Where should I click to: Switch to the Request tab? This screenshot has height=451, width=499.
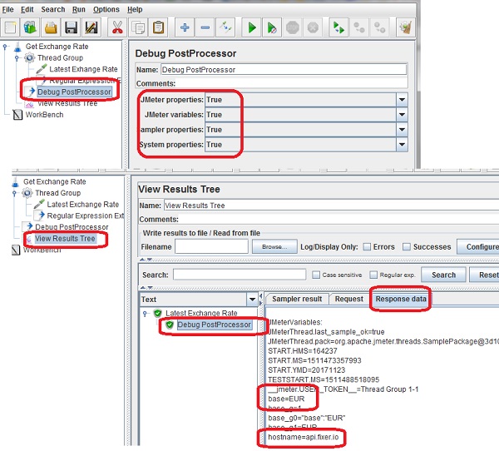point(348,299)
